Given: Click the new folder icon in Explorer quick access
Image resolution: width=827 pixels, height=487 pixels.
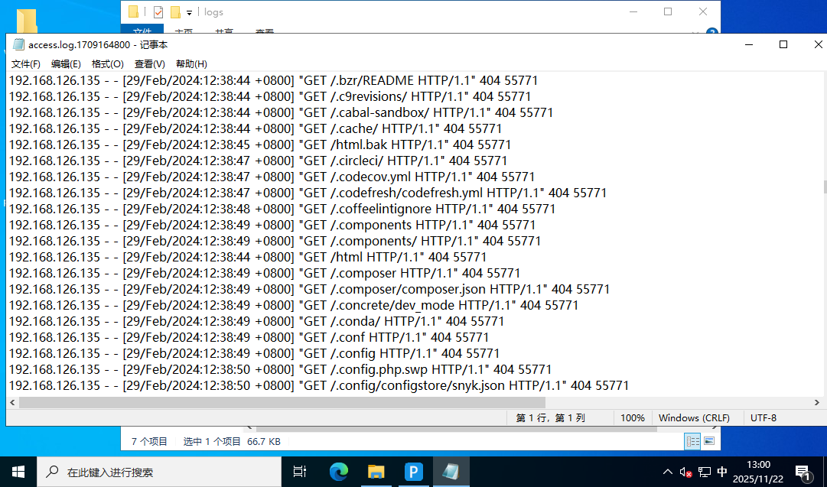Looking at the screenshot, I should (x=175, y=11).
